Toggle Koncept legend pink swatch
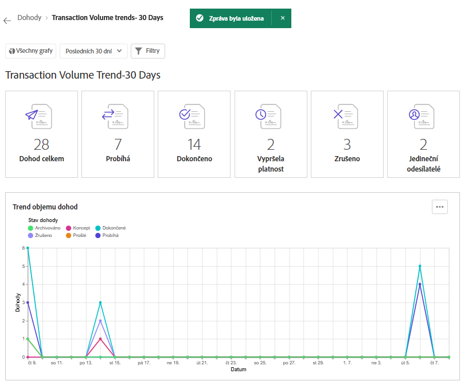This screenshot has width=476, height=385. [x=69, y=228]
